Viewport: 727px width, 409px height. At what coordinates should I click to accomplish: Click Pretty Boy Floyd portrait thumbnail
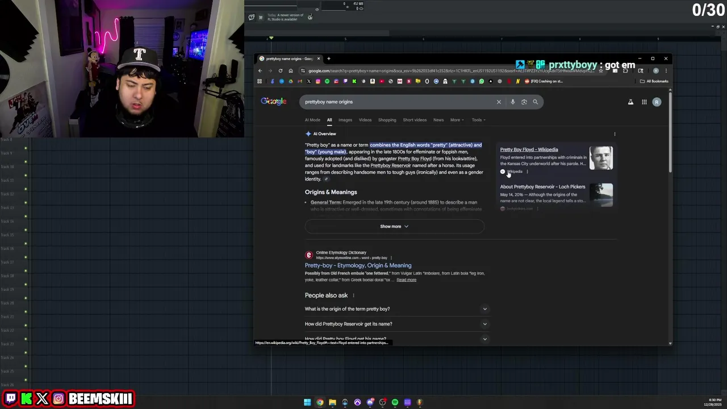click(601, 158)
